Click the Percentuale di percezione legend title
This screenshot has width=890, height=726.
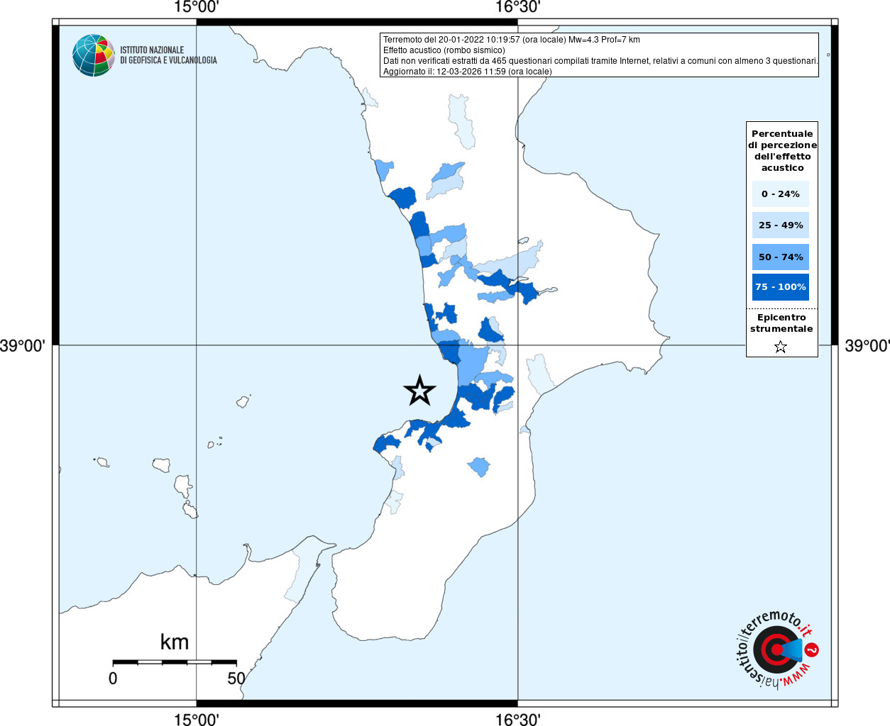[x=782, y=150]
